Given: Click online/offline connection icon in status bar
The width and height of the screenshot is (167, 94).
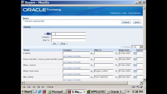Looking at the screenshot, I should [x=133, y=87].
